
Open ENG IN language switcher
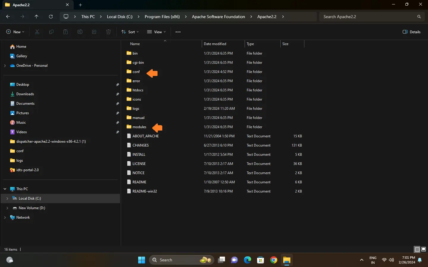pos(373,260)
